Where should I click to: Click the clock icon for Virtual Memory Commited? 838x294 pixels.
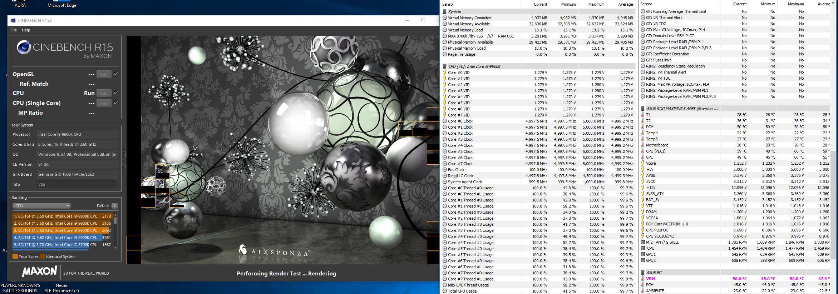tap(445, 18)
